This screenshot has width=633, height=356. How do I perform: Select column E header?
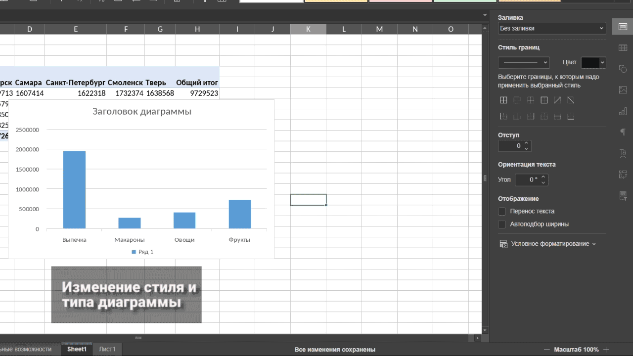[x=76, y=29]
